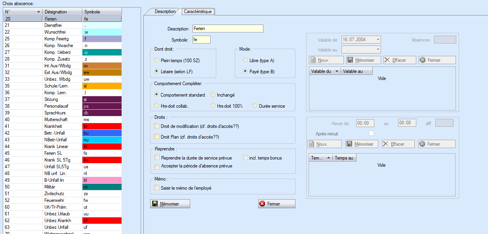Viewport: 488px width, 234px height.
Task: Click bottom-left Mémoriser button
Action: pos(170,204)
